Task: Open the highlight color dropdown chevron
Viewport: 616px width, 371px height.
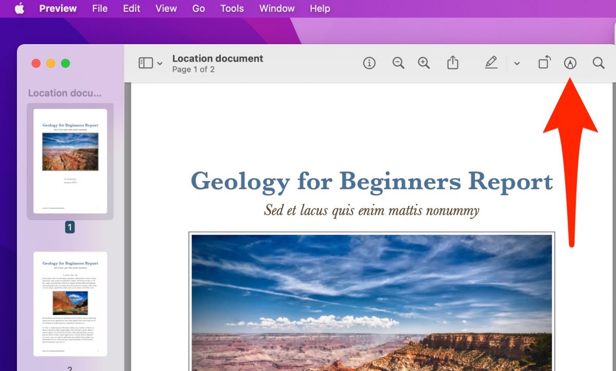Action: tap(517, 64)
